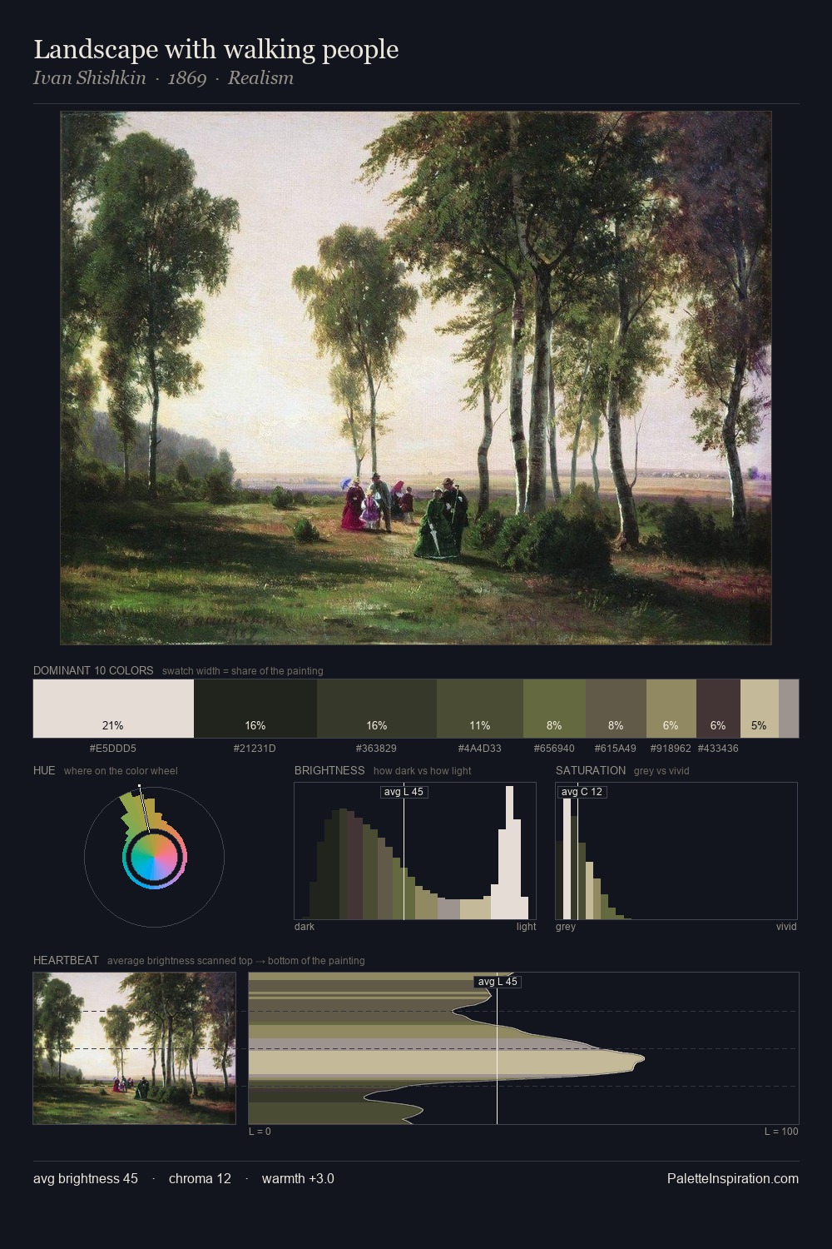This screenshot has width=832, height=1249.
Task: Click the hex label '#918962'
Action: pos(671,749)
